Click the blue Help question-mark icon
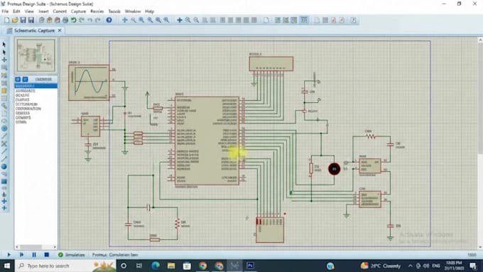 109,20
